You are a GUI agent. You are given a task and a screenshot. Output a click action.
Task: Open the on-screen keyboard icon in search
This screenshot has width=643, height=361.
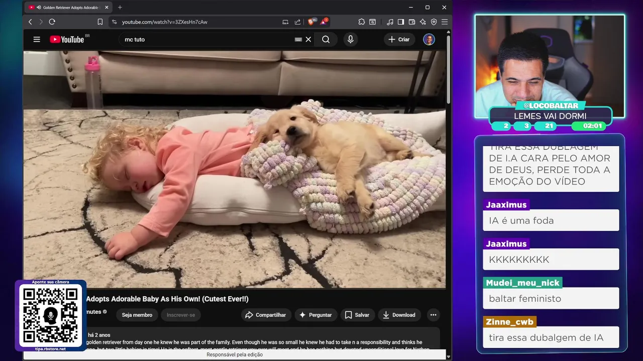298,40
